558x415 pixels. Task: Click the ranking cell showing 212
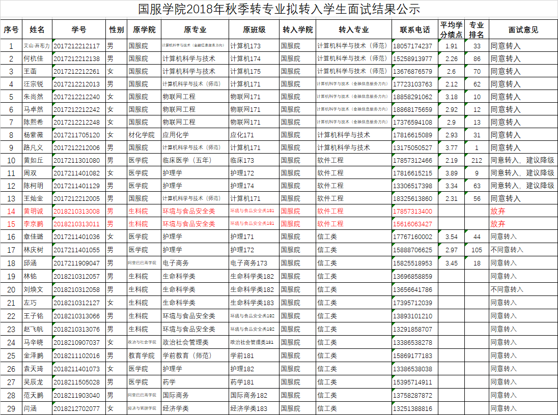[477, 160]
